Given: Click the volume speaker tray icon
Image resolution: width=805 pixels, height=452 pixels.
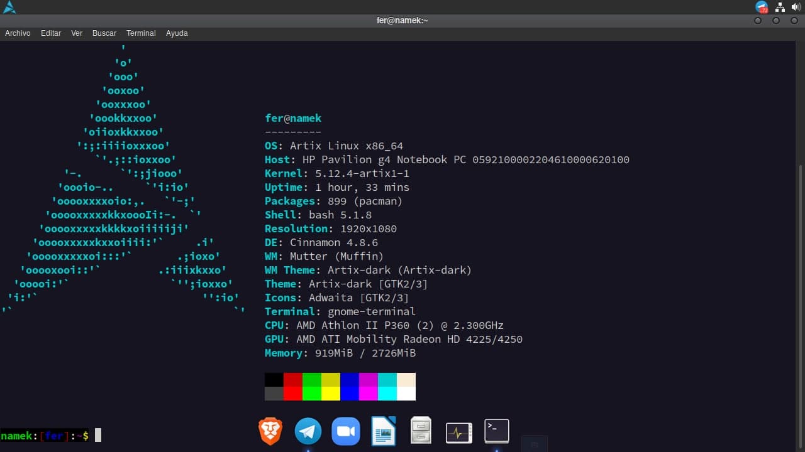Looking at the screenshot, I should (796, 7).
